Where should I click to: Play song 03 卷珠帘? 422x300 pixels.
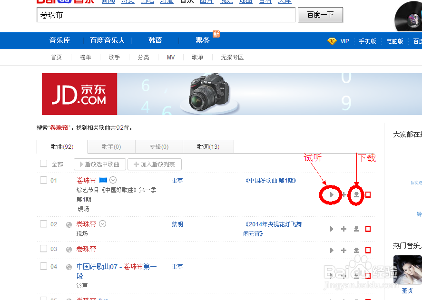click(x=332, y=250)
